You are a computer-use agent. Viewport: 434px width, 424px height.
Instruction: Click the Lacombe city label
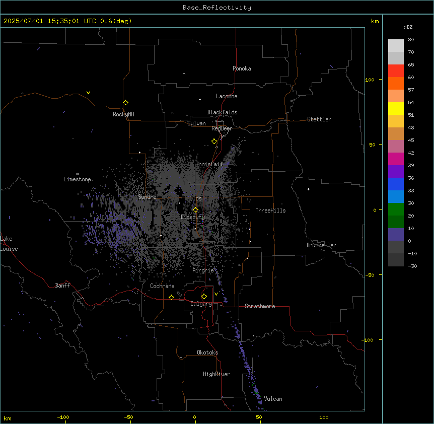click(227, 96)
